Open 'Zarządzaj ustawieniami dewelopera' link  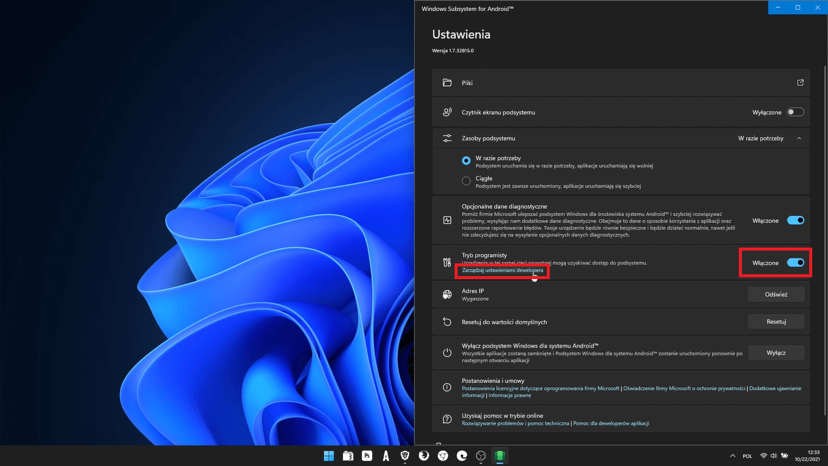[502, 270]
